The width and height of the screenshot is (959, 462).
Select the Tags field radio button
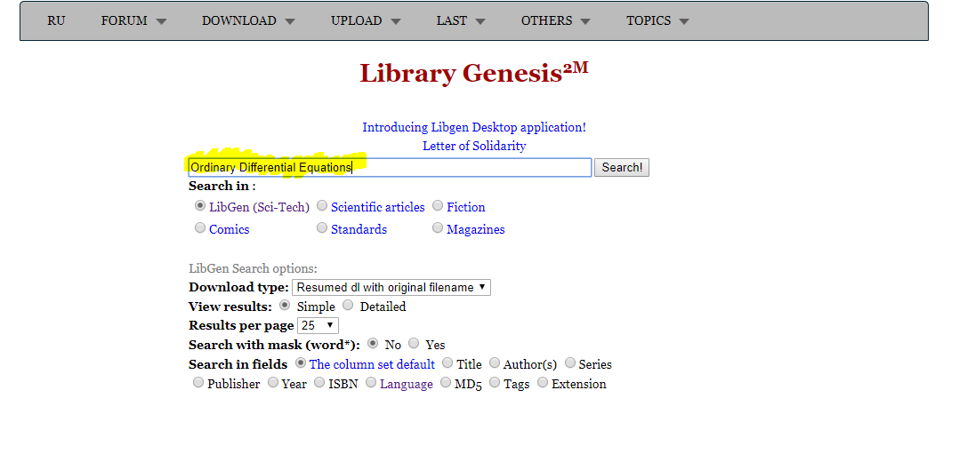pos(495,383)
